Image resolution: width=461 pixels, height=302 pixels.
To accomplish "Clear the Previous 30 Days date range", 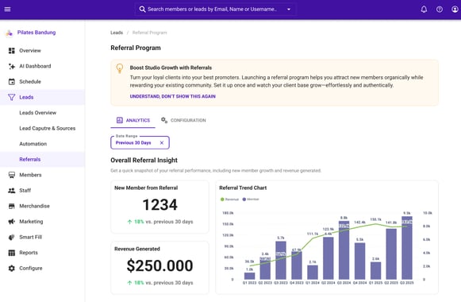I will coord(161,143).
